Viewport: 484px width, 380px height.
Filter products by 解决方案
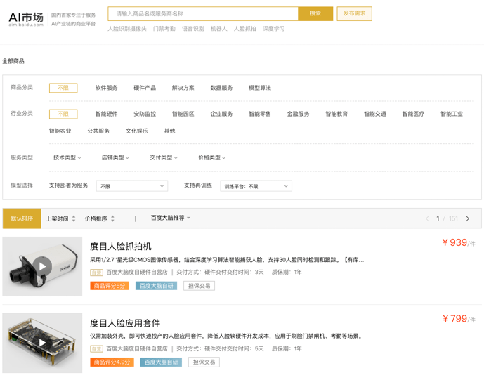(183, 88)
